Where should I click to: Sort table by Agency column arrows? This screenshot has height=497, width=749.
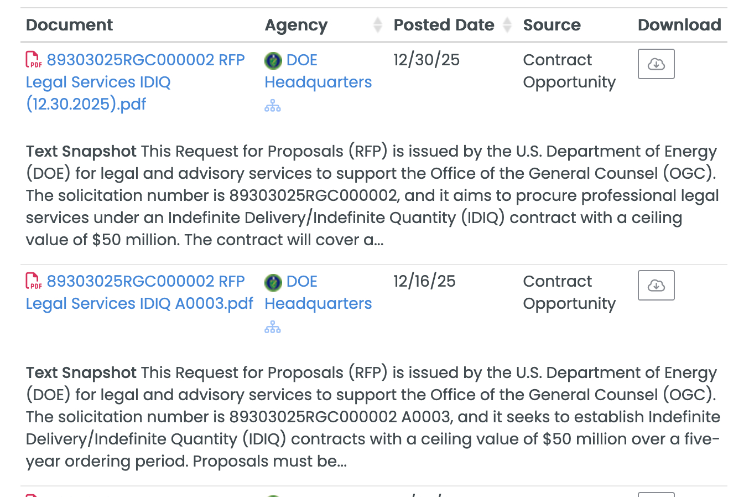click(378, 25)
